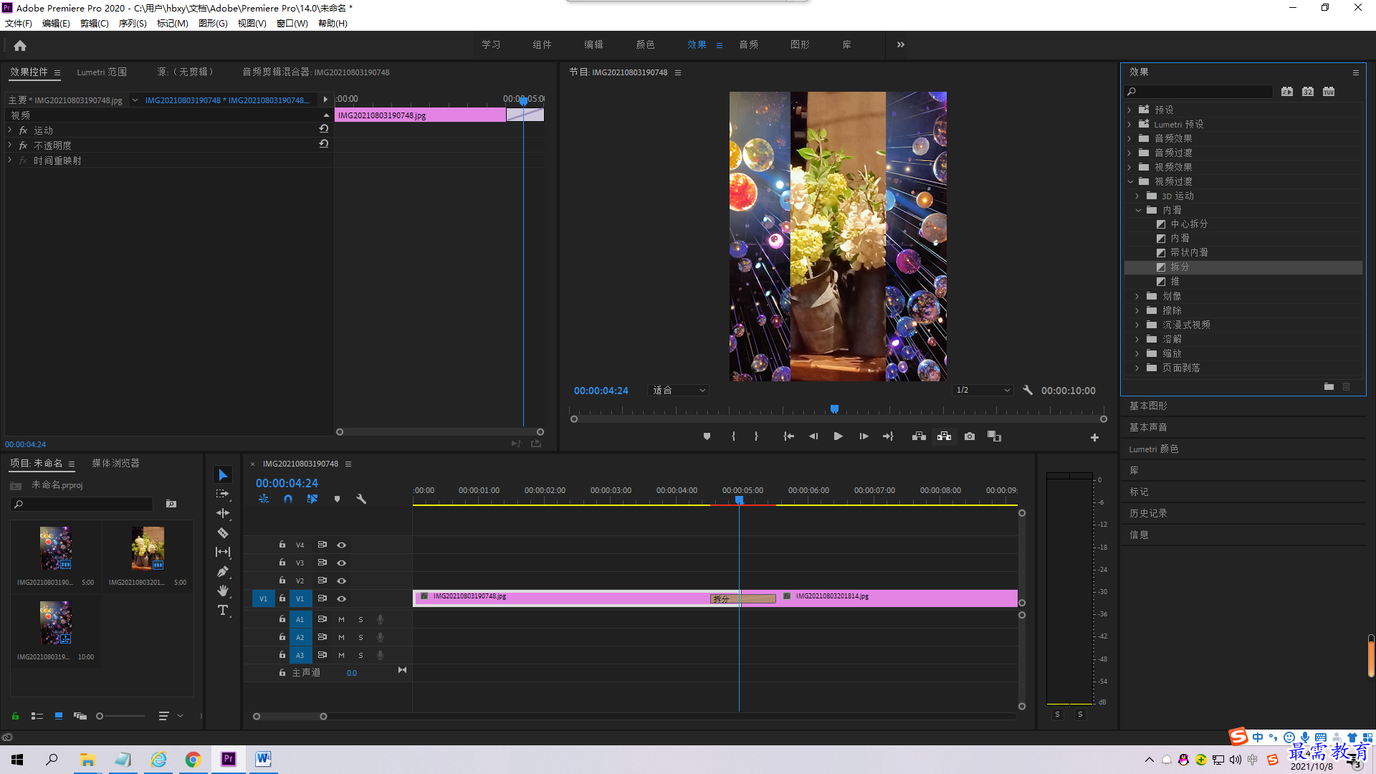Show more workspaces overflow arrows
The image size is (1376, 774).
tap(901, 44)
